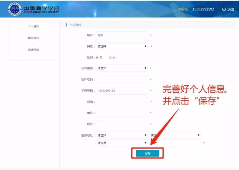The height and width of the screenshot is (170, 239).
Task: Click the account number 13392992192 in header
Action: (x=203, y=9)
